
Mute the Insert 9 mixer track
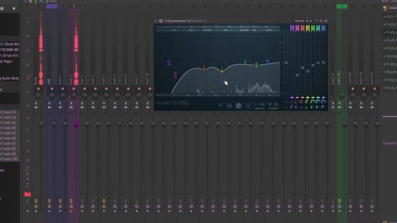(x=139, y=89)
